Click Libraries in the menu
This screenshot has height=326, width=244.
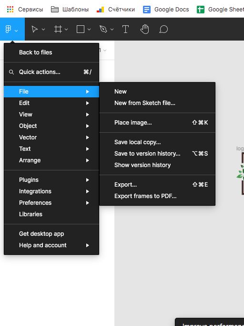[x=51, y=214]
